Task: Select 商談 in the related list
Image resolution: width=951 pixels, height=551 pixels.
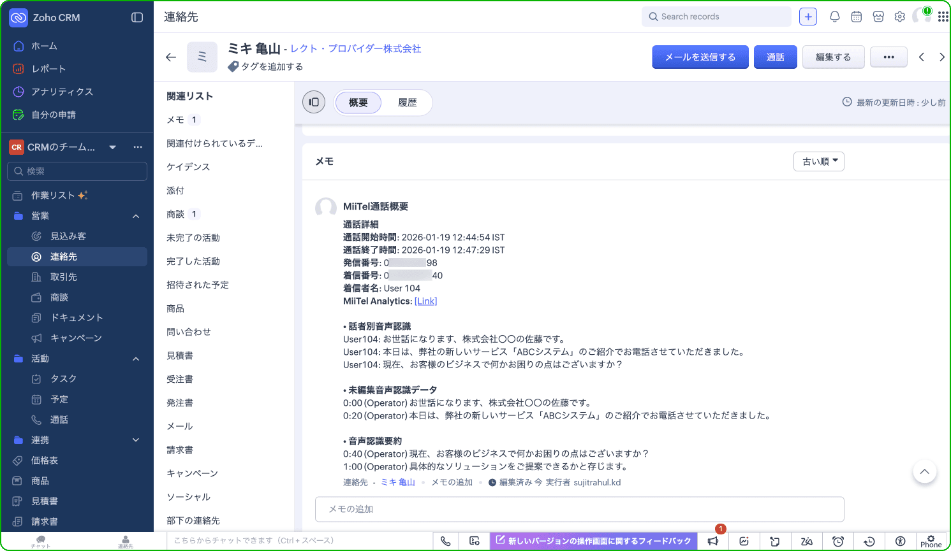Action: point(175,214)
